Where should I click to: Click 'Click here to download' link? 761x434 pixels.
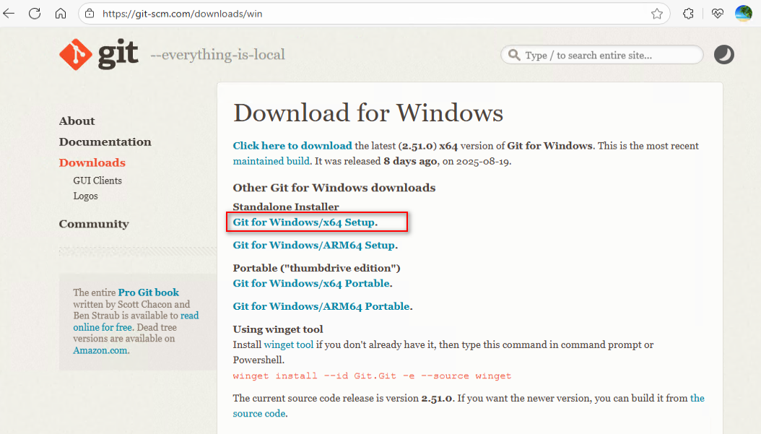click(x=292, y=146)
